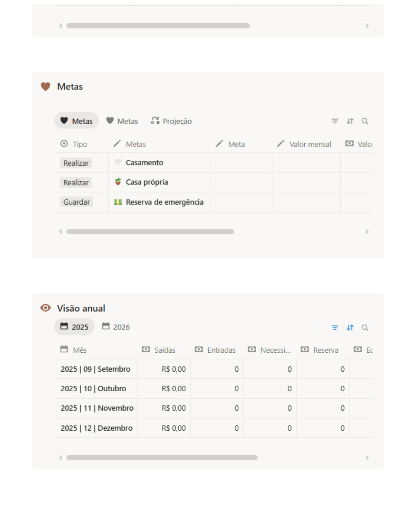Image resolution: width=416 pixels, height=521 pixels.
Task: Open search in the Metas database
Action: [x=365, y=121]
